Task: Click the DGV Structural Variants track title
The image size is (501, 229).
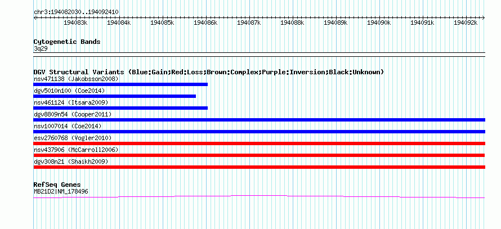Action: (209, 72)
